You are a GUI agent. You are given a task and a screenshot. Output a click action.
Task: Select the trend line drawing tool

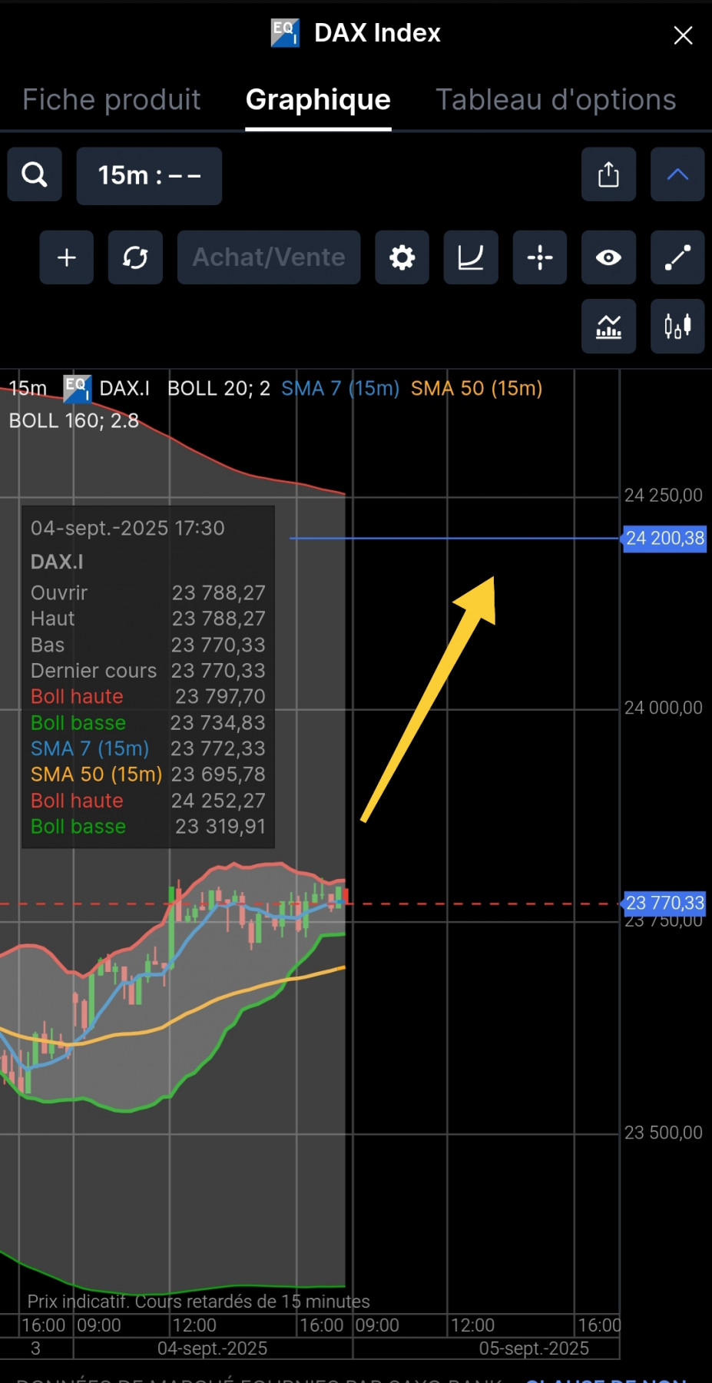677,257
